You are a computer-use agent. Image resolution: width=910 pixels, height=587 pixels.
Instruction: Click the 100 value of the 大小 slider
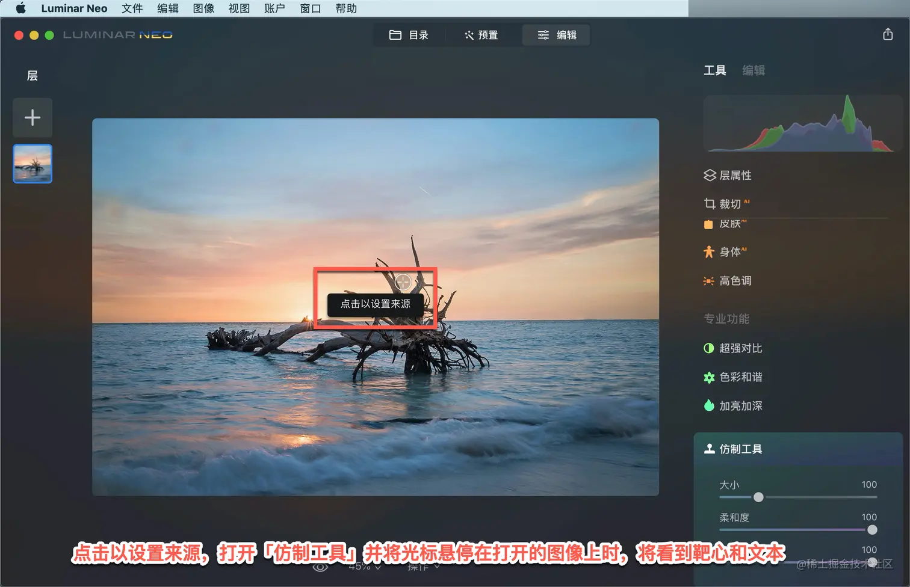[869, 485]
